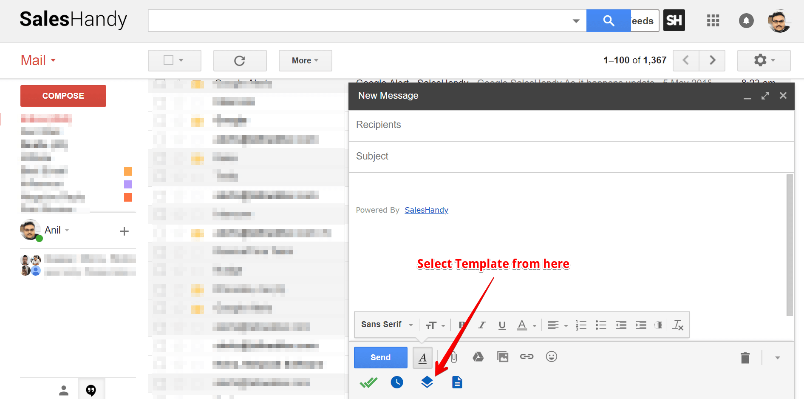The width and height of the screenshot is (804, 399).
Task: Insert files using Google Drive icon
Action: click(x=478, y=357)
